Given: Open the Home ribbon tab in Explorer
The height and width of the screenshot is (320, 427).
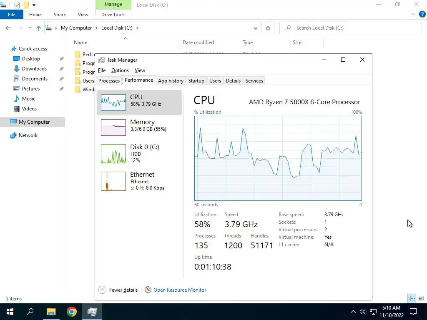Looking at the screenshot, I should [35, 15].
